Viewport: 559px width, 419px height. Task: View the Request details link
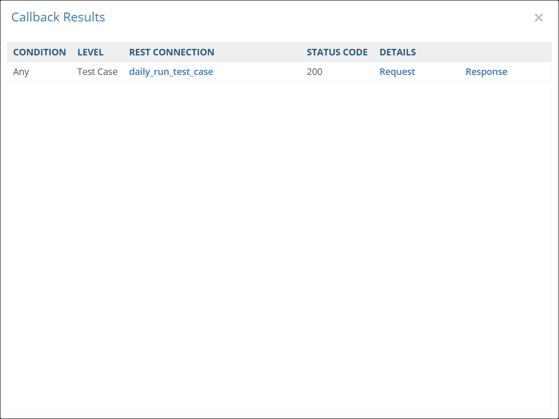coord(397,72)
